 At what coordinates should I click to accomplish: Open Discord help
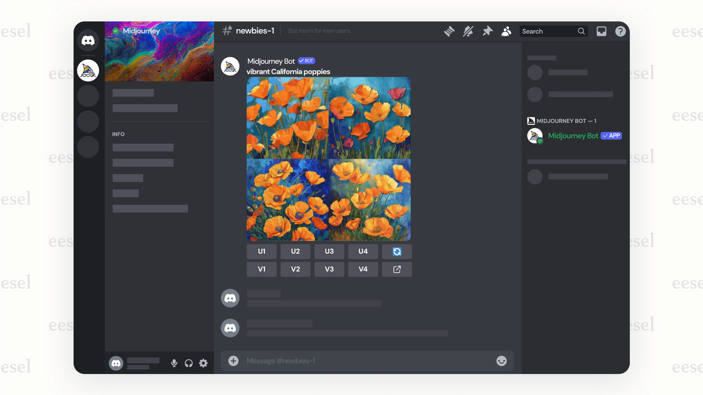click(x=620, y=31)
